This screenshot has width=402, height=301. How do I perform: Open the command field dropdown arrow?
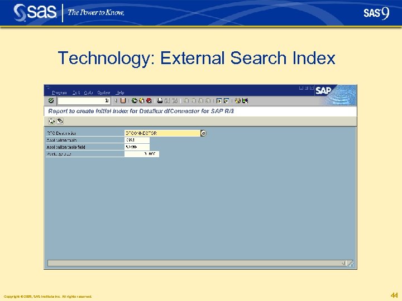click(x=107, y=100)
